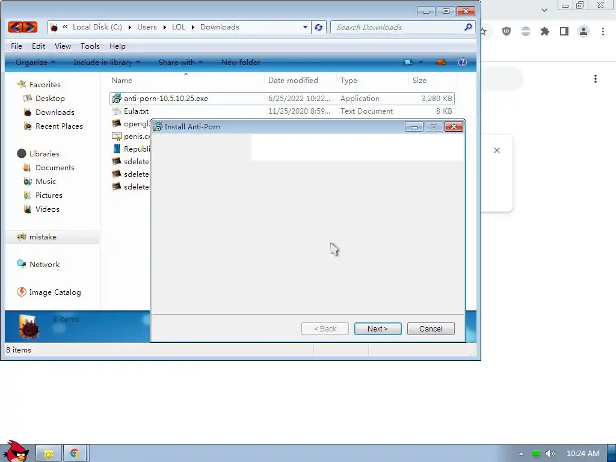Screen dimensions: 616x462
Task: Open the Edit menu
Action: tap(38, 46)
